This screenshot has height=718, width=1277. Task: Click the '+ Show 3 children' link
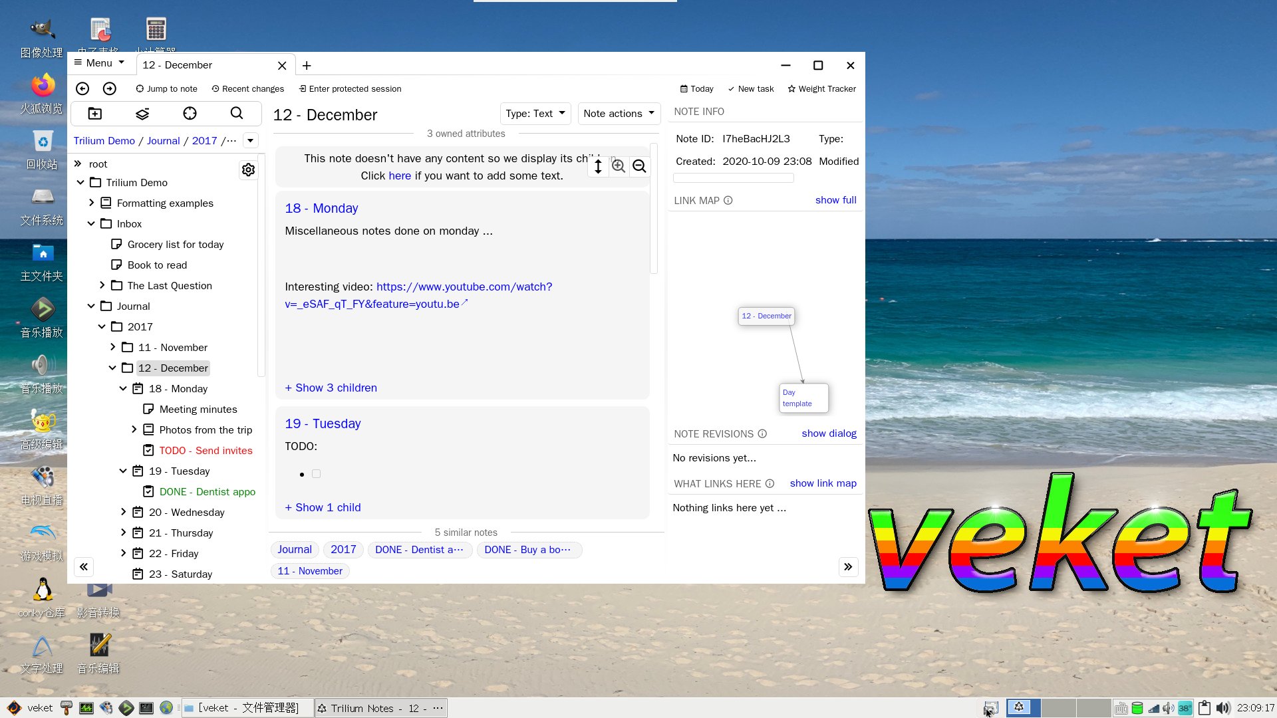[x=331, y=388]
